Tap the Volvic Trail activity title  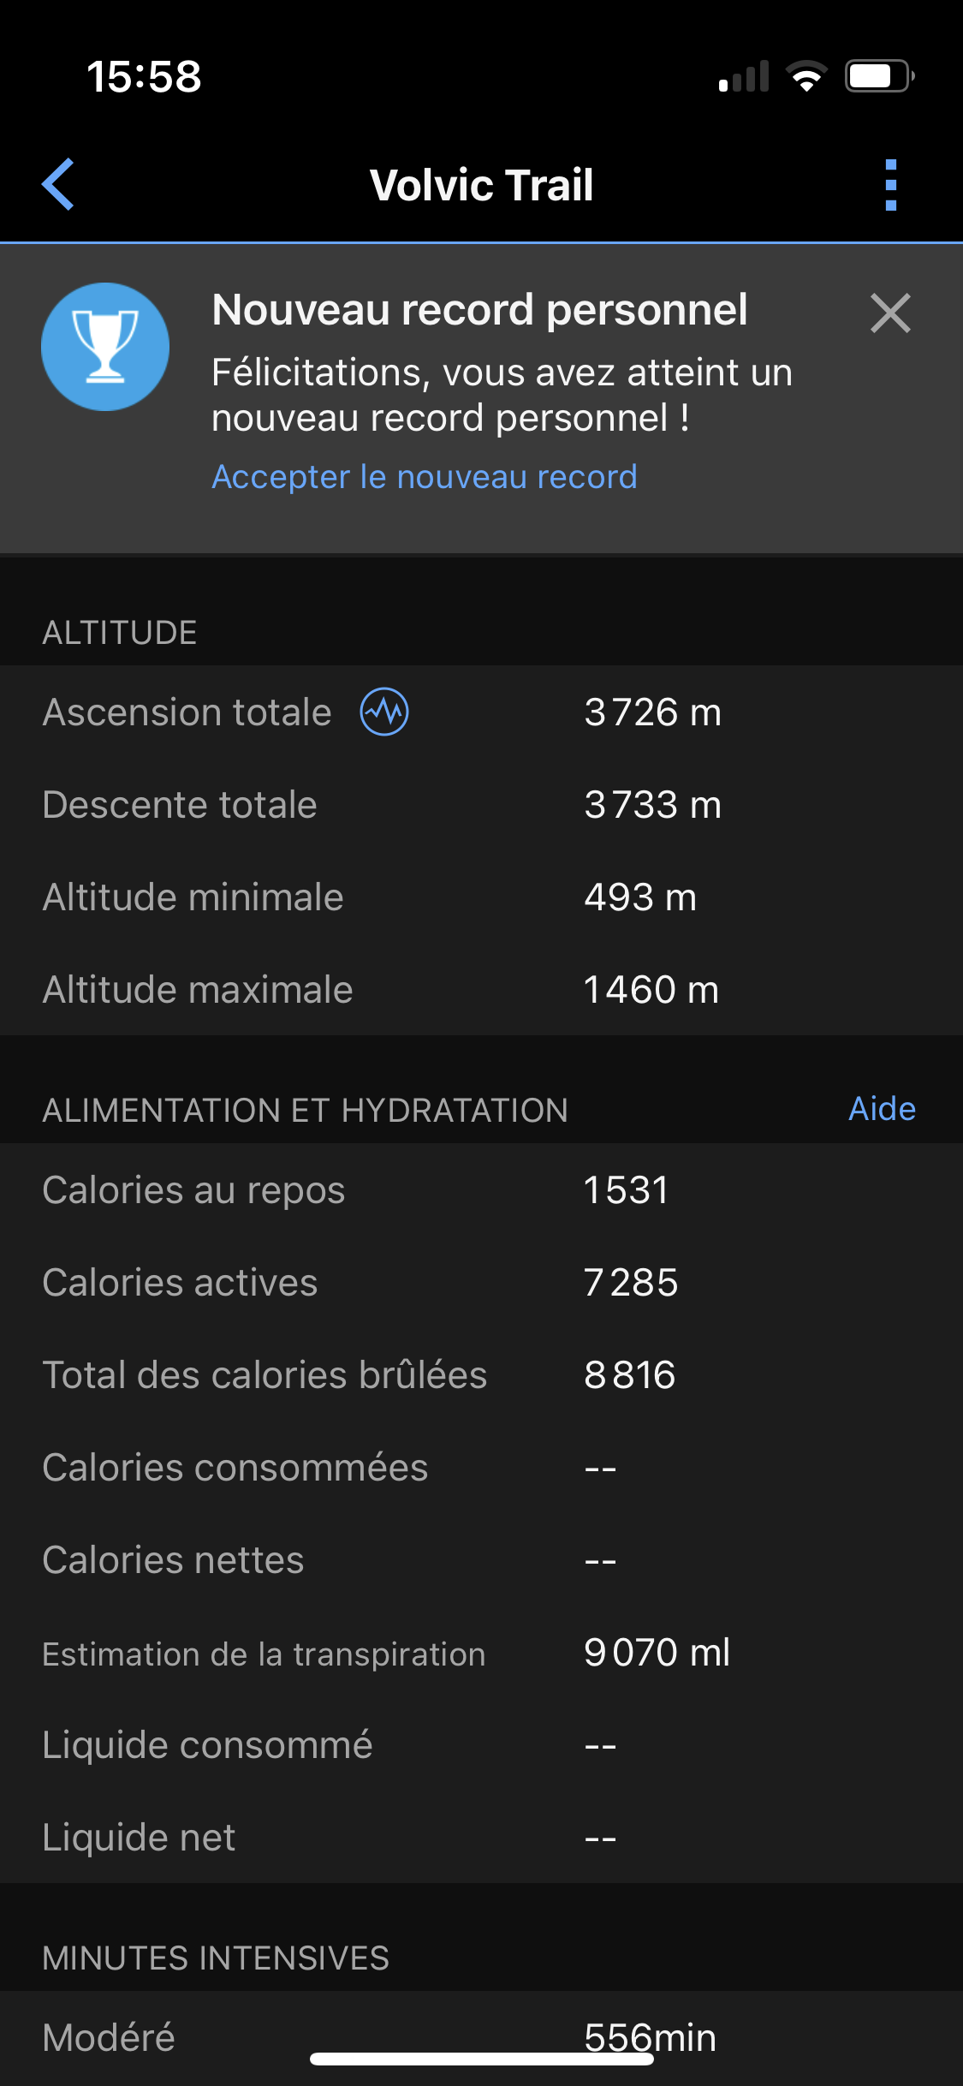coord(481,185)
